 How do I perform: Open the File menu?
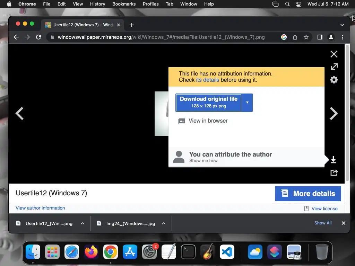[x=47, y=4]
